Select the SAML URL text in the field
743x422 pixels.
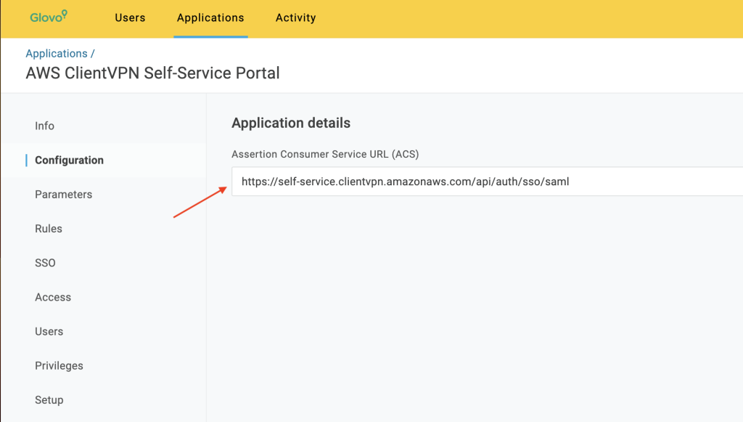click(405, 182)
